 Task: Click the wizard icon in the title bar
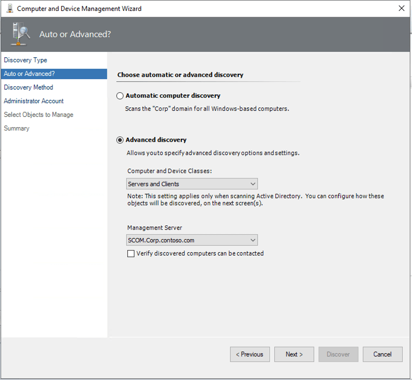pos(10,8)
